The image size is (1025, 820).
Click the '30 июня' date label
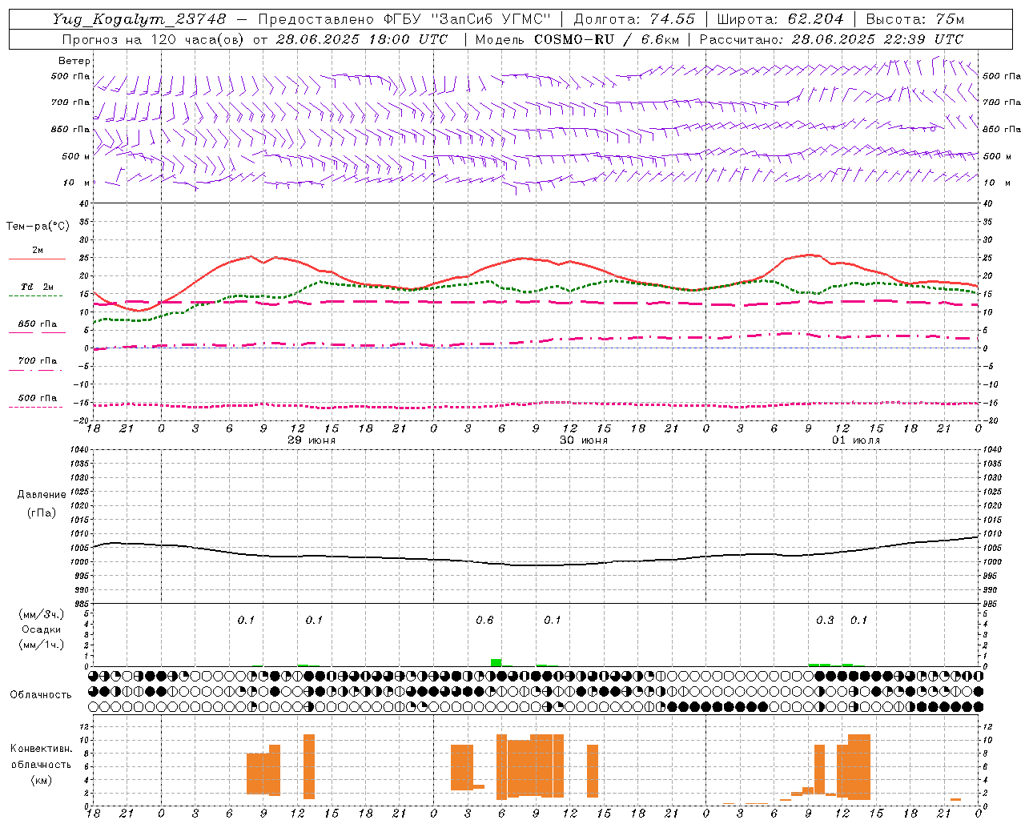584,440
